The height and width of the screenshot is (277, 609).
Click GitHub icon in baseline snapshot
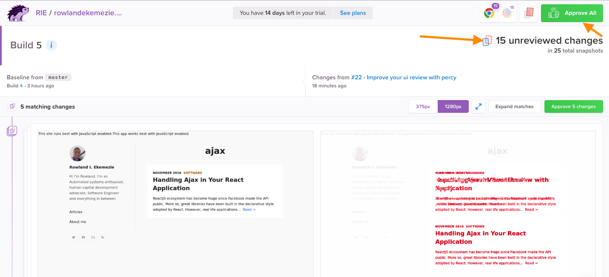click(x=83, y=237)
